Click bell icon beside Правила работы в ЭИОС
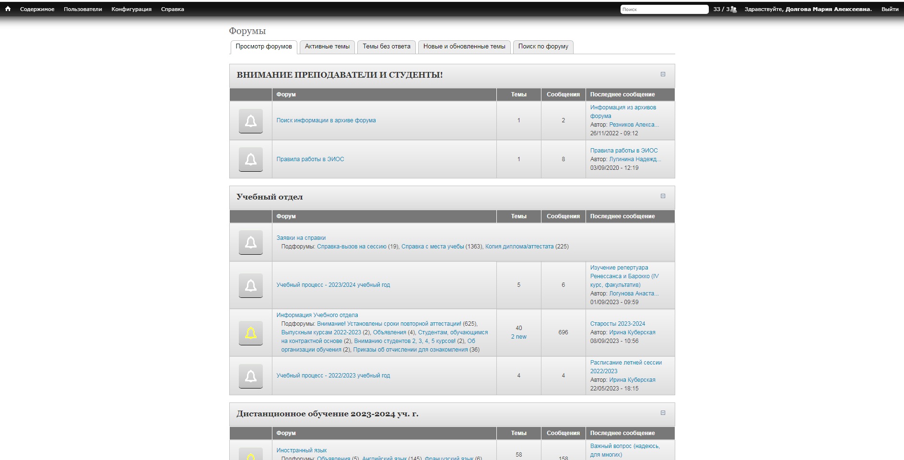This screenshot has width=904, height=460. tap(250, 159)
